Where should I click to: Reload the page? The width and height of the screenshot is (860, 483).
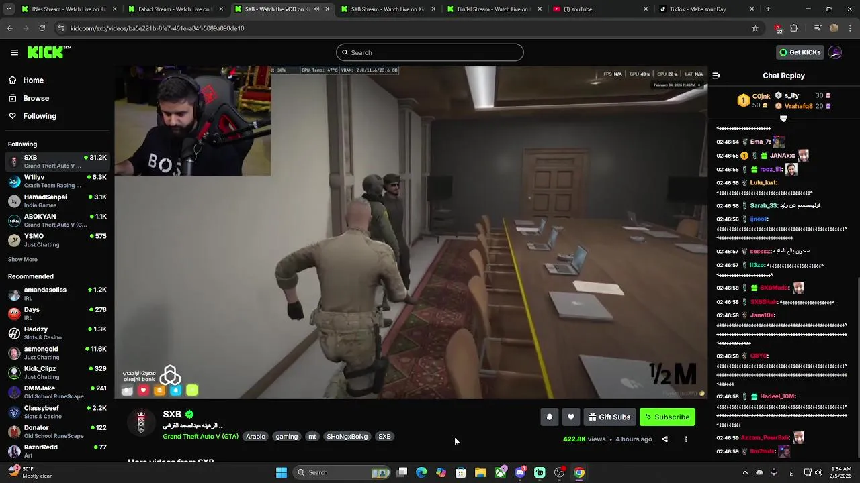pyautogui.click(x=42, y=28)
